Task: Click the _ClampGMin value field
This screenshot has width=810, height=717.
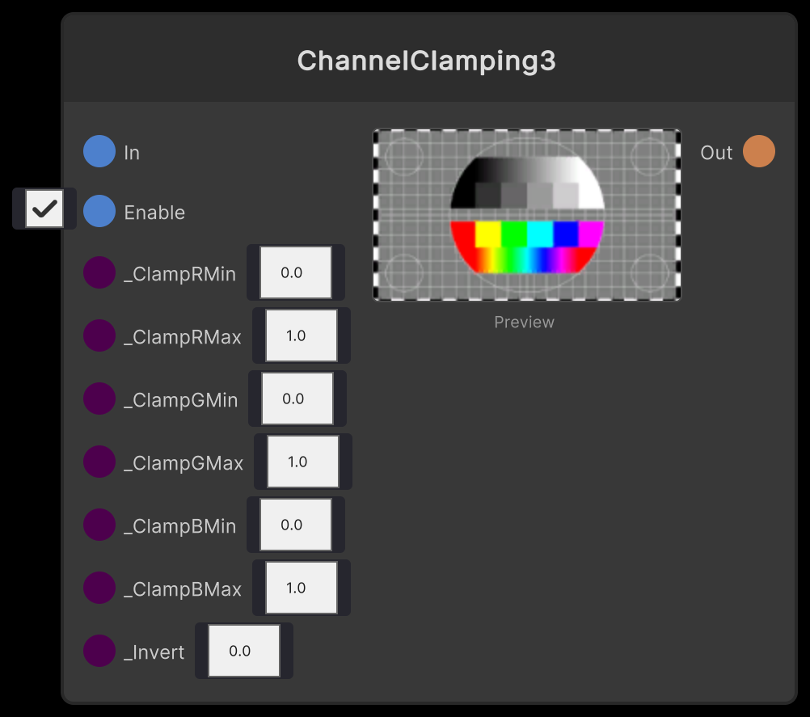Action: (297, 399)
